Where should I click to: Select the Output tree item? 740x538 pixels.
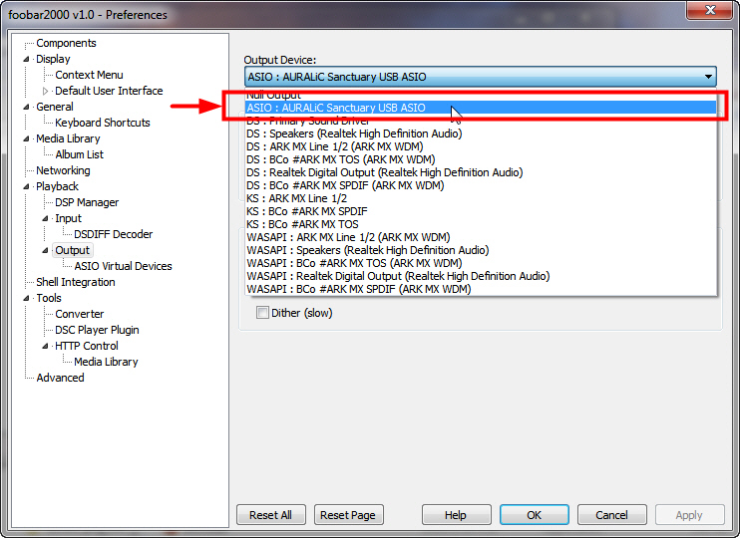point(72,250)
